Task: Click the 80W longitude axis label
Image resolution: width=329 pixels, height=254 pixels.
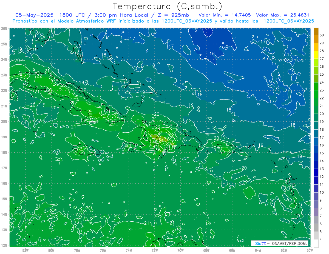Action: pos(51,250)
